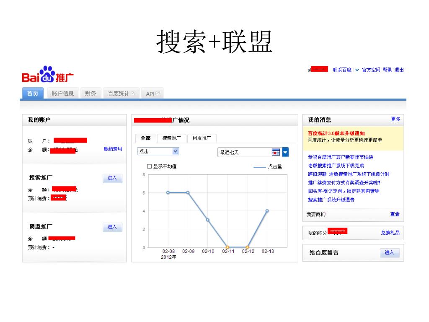Viewport: 429px width, 322px height.
Task: Click the 02-09 data point on chart
Action: 188,192
